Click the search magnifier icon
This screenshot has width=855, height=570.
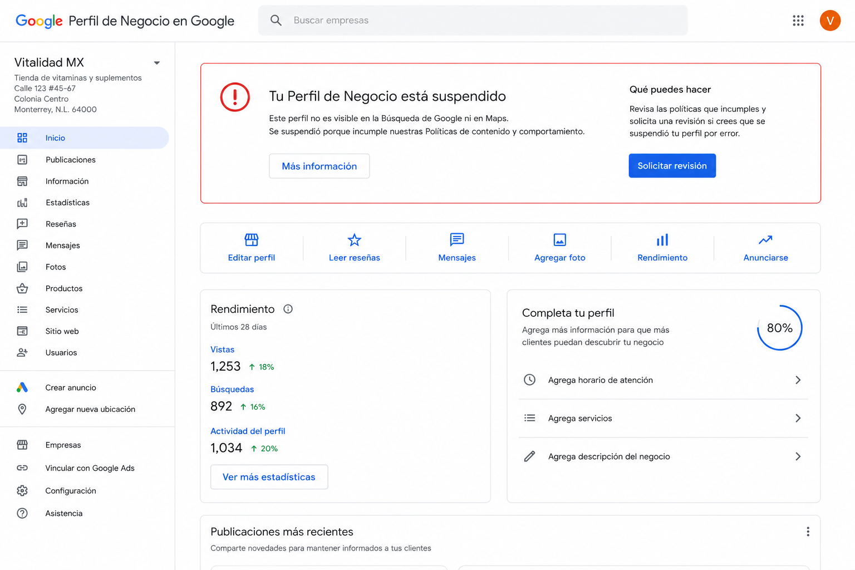click(276, 21)
